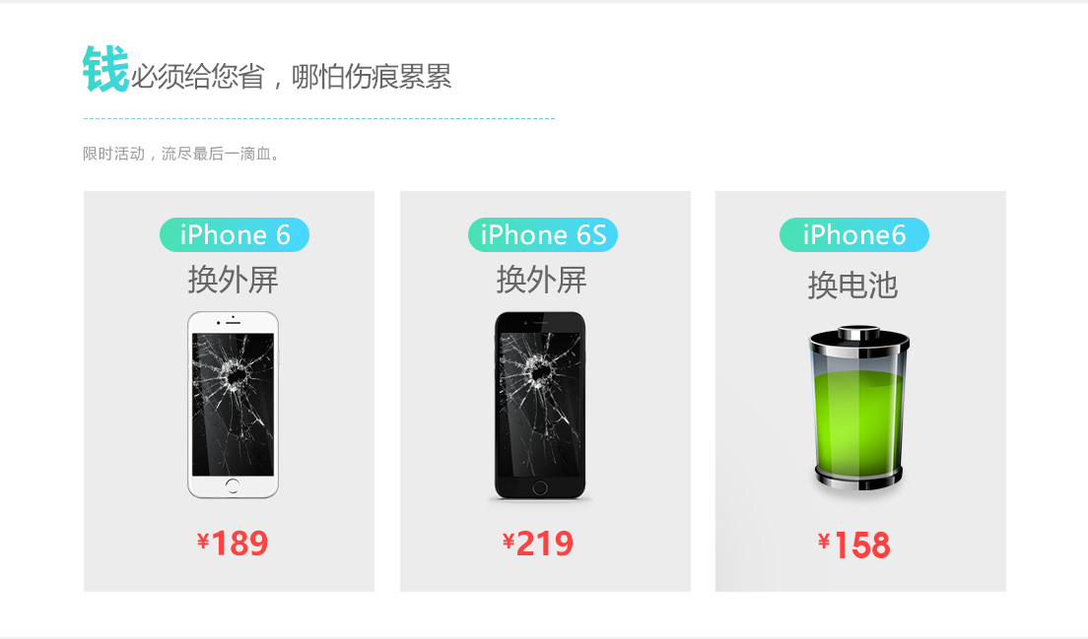Screen dimensions: 1088x639
Task: Click 换外屏 text under iPhone 6S badge
Action: tap(541, 280)
